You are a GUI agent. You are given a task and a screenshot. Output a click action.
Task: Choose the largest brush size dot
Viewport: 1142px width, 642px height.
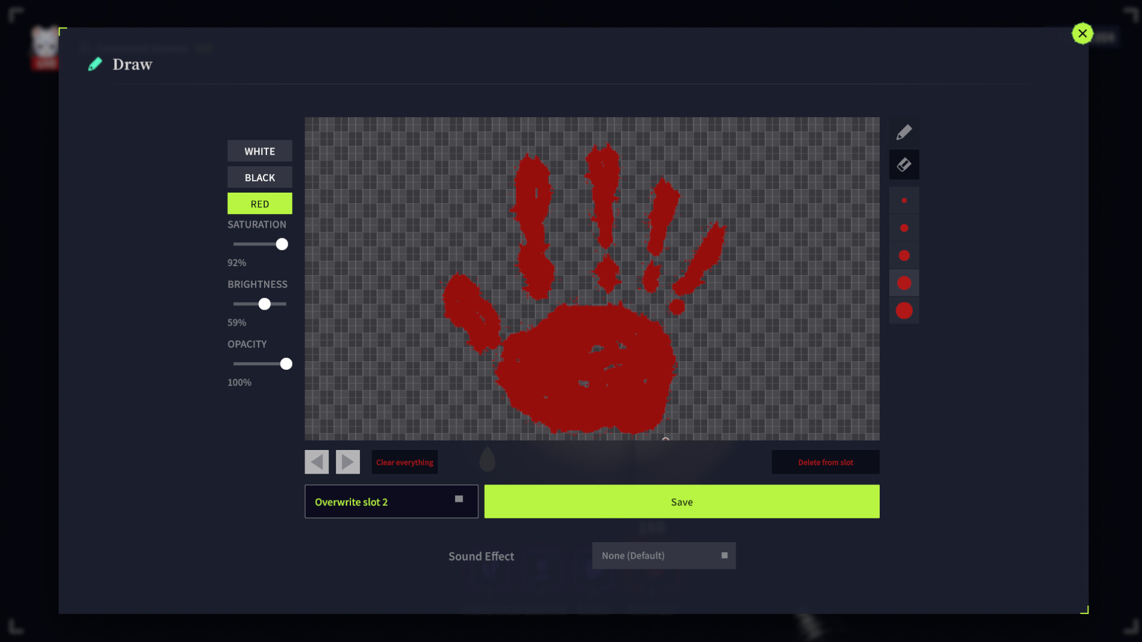coord(904,310)
